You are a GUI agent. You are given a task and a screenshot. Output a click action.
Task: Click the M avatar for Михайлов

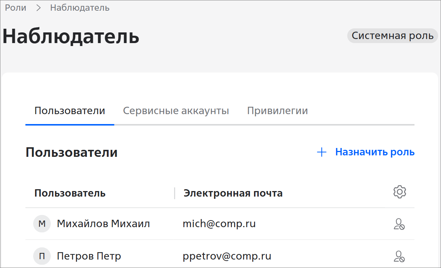42,224
